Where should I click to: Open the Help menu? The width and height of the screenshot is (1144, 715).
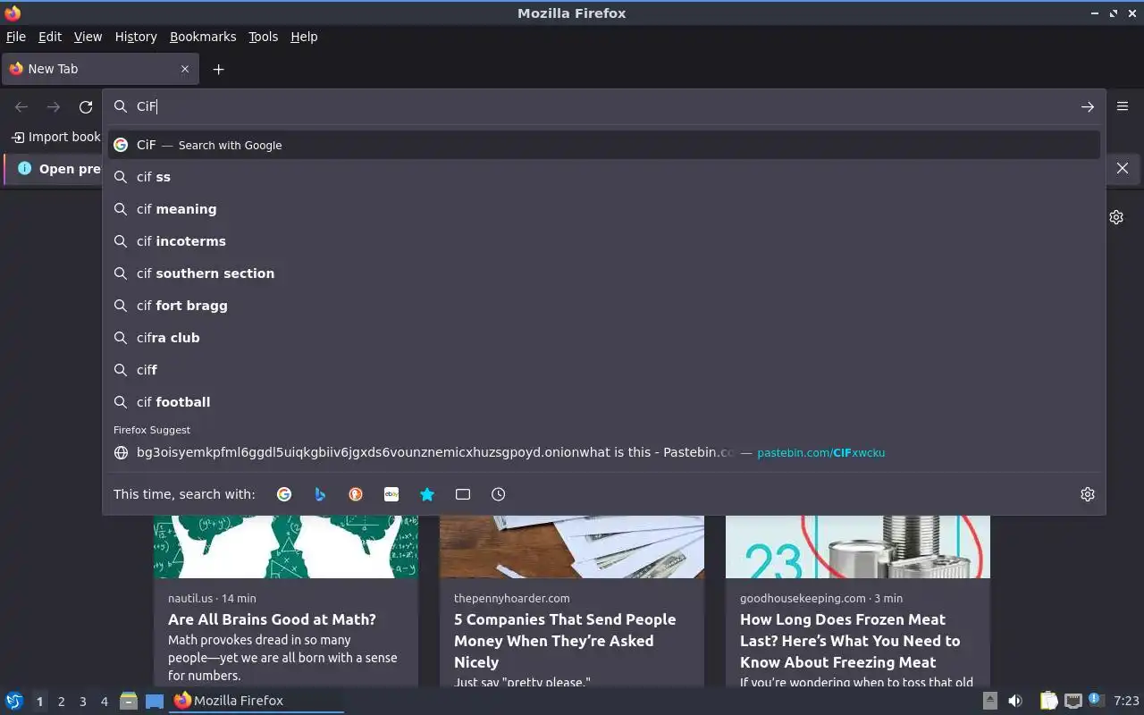[304, 37]
